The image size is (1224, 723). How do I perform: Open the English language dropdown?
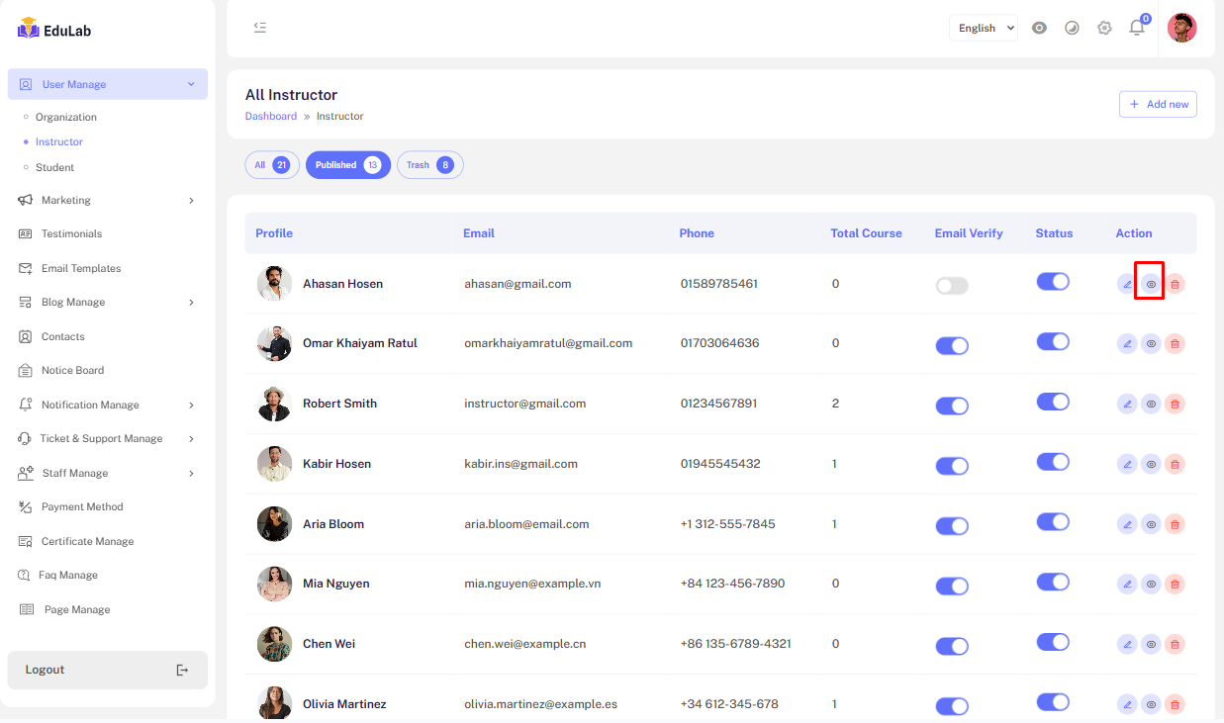pos(984,28)
